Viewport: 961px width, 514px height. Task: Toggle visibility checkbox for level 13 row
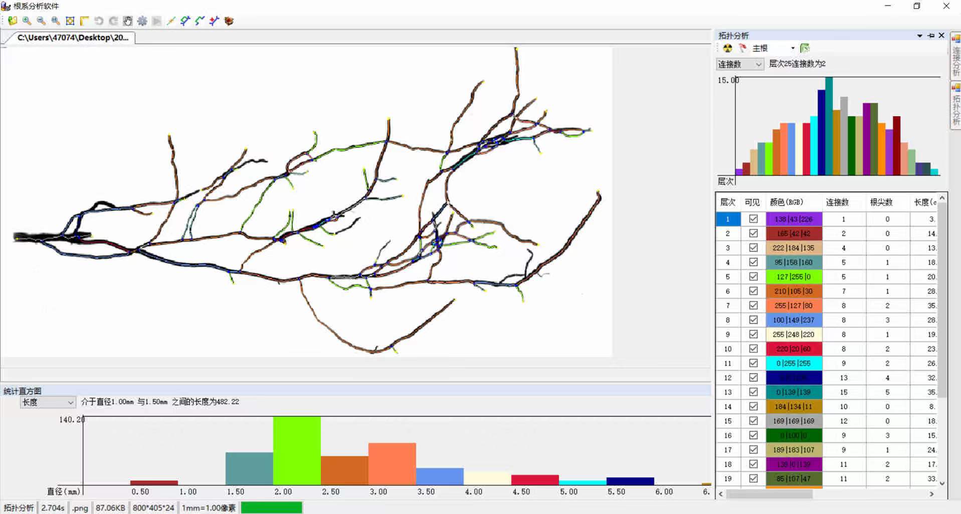753,392
